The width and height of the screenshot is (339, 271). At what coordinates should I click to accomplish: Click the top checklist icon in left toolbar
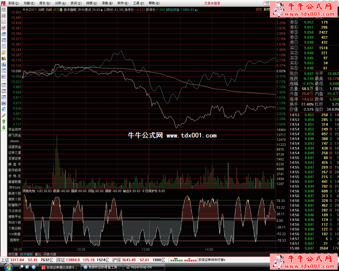(x=4, y=10)
